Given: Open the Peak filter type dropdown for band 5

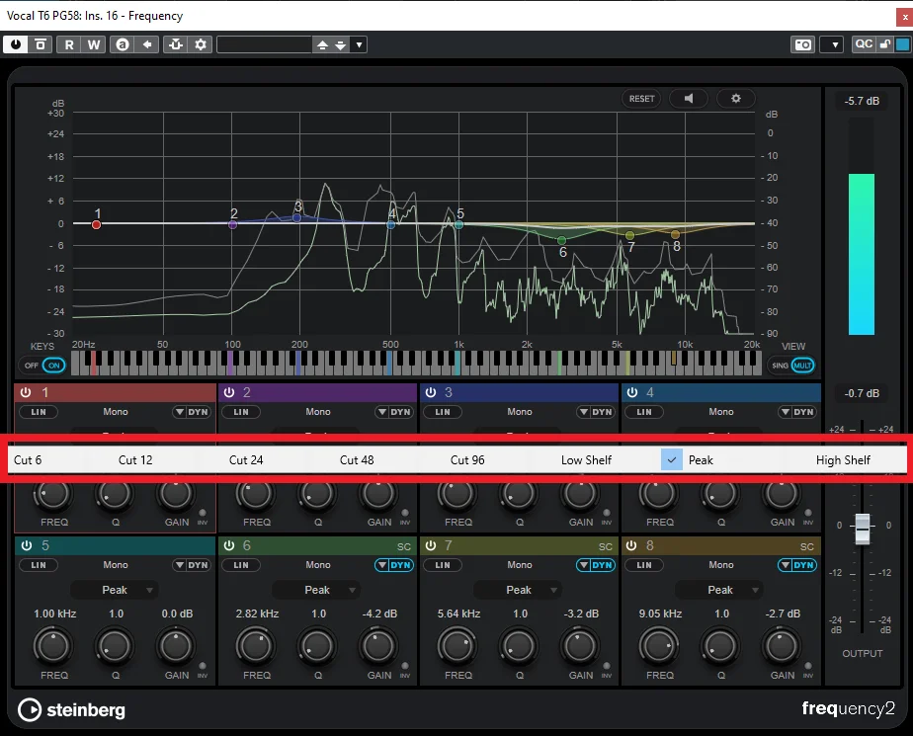Looking at the screenshot, I should pyautogui.click(x=115, y=590).
